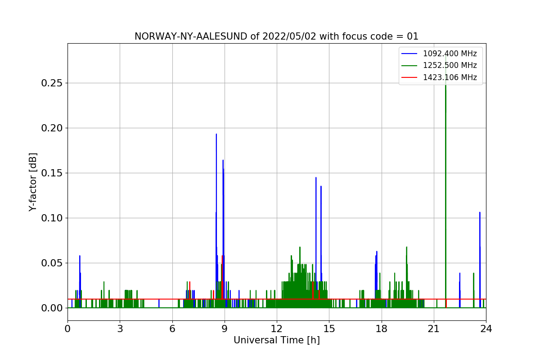This screenshot has width=540, height=360.
Task: Select the 1252.500 MHz legend label
Action: tap(450, 66)
